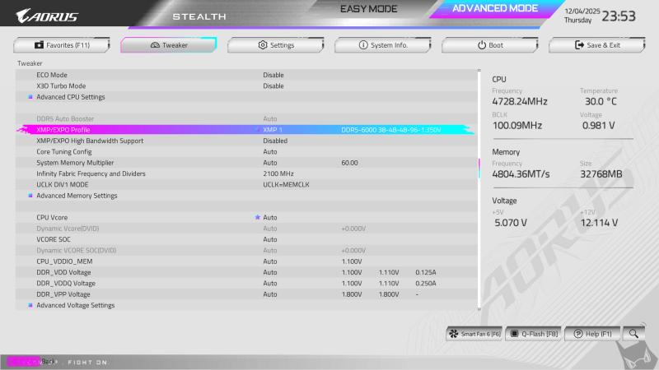Screen dimensions: 659x370
Task: Click the Tweaker gauge icon
Action: pos(155,45)
